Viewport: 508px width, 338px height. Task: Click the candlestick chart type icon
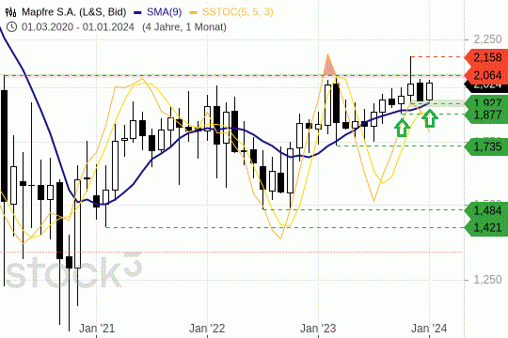pos(10,12)
